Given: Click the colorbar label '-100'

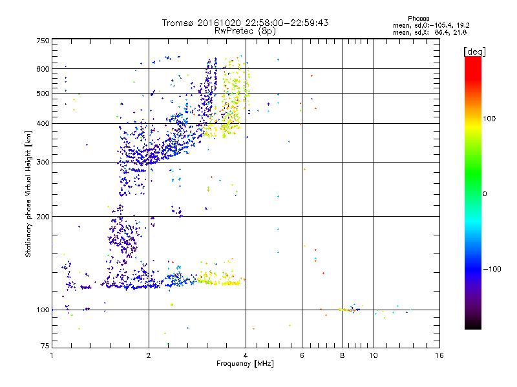Looking at the screenshot, I should pyautogui.click(x=492, y=269).
